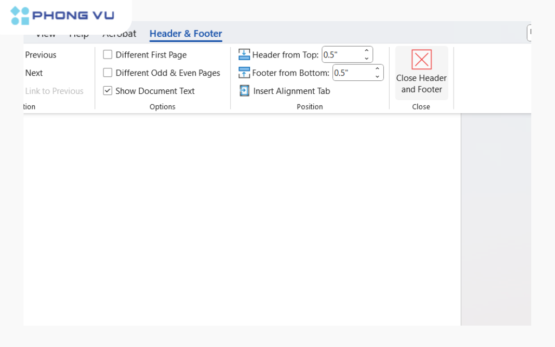Open the Help tab
Image resolution: width=555 pixels, height=347 pixels.
click(79, 34)
